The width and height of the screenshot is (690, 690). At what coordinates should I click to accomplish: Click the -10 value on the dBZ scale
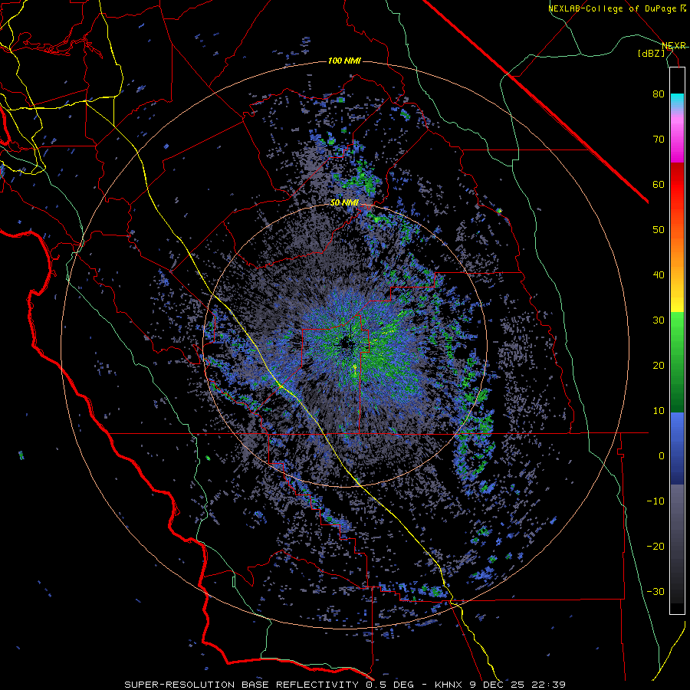click(x=655, y=501)
